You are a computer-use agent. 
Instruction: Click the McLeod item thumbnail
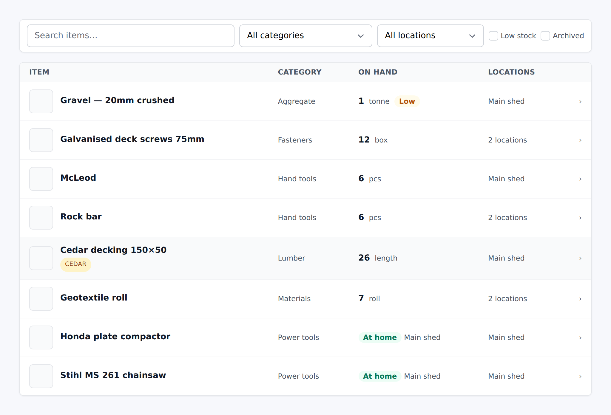[x=41, y=179]
